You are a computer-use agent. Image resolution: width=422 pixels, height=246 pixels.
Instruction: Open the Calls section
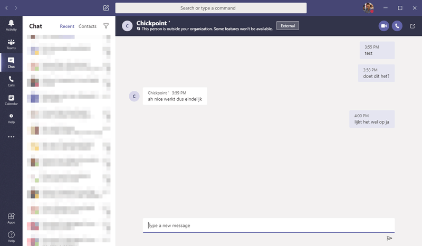click(11, 81)
